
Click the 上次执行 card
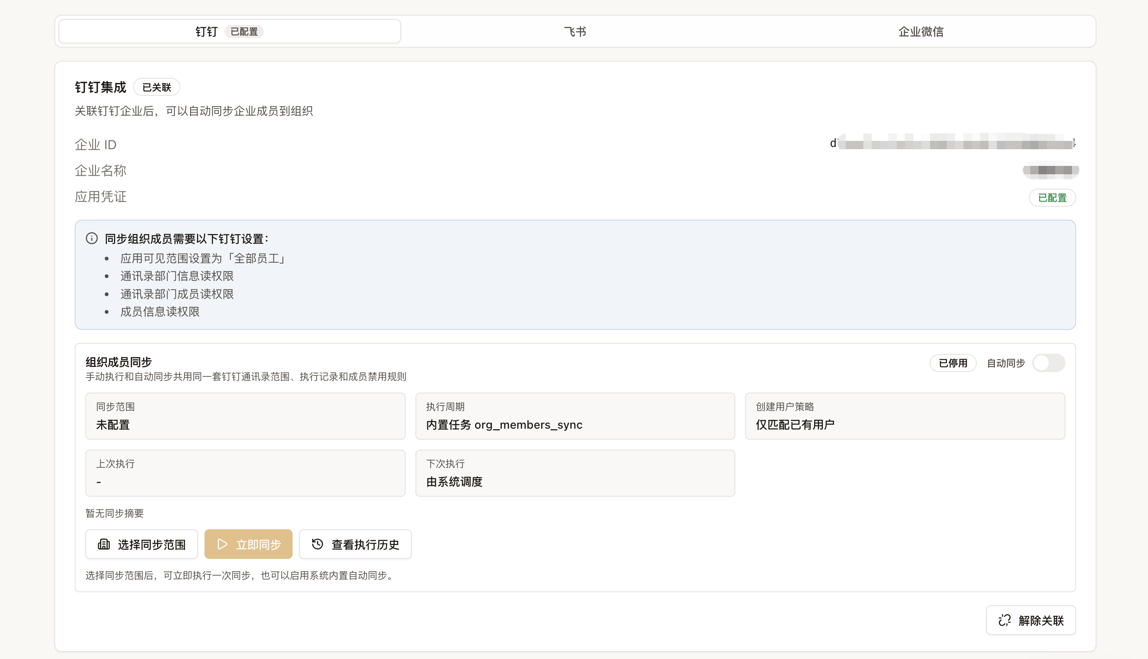[x=245, y=473]
